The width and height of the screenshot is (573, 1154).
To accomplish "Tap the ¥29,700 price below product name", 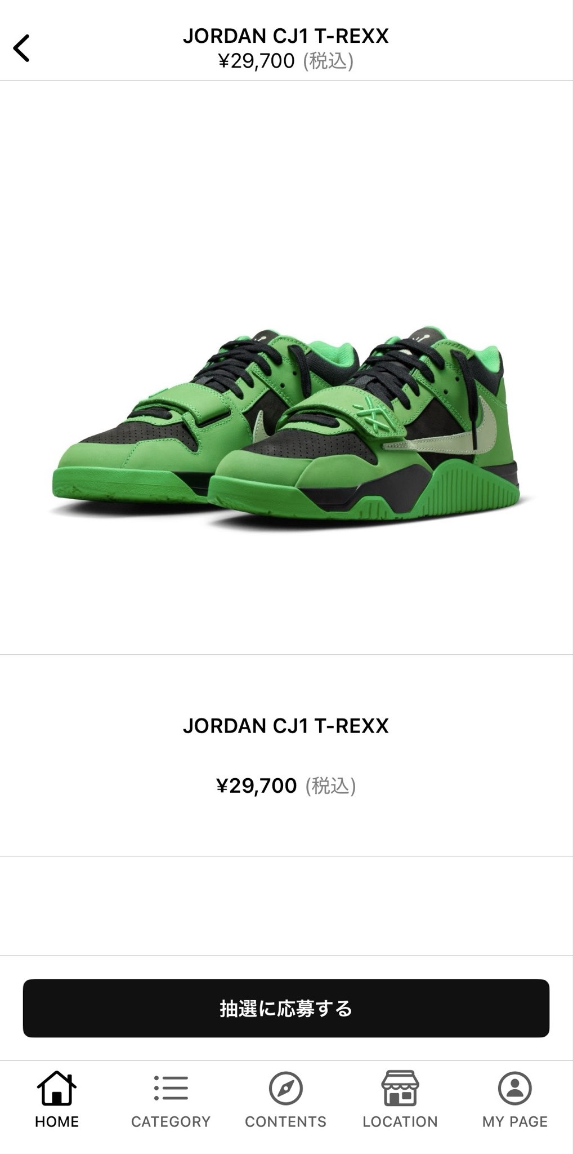I will pyautogui.click(x=257, y=785).
